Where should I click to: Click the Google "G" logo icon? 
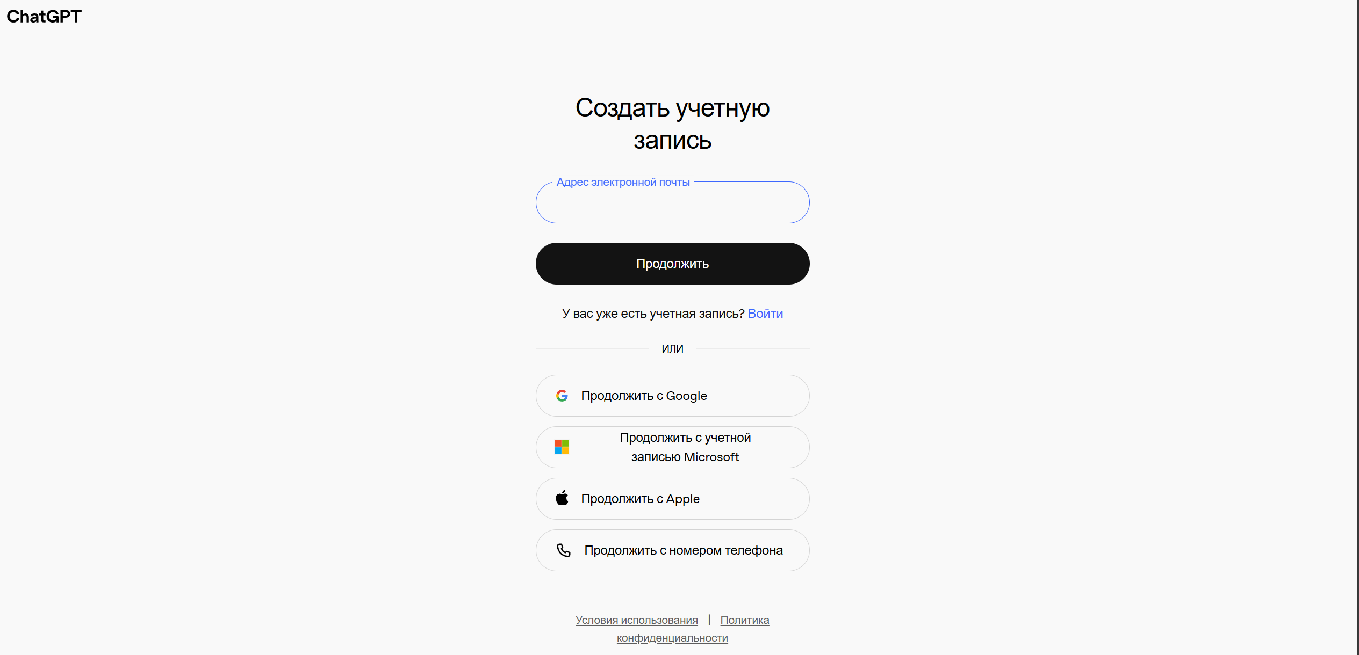(x=562, y=396)
